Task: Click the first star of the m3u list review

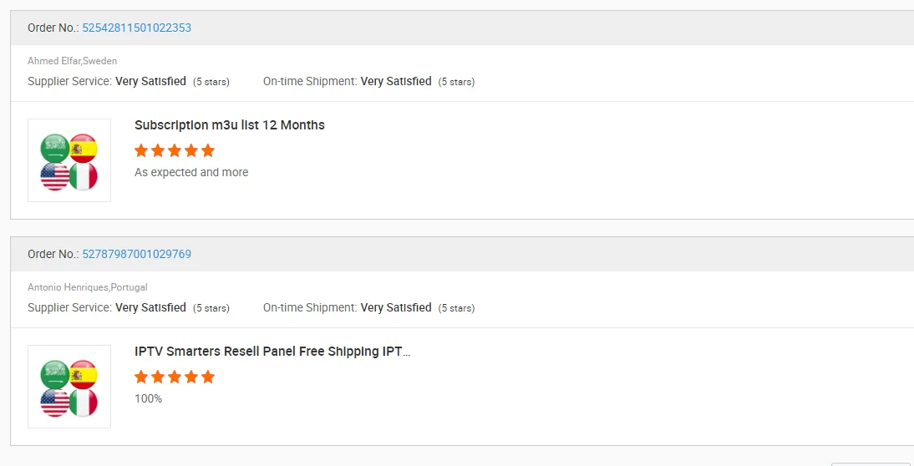Action: pyautogui.click(x=141, y=151)
